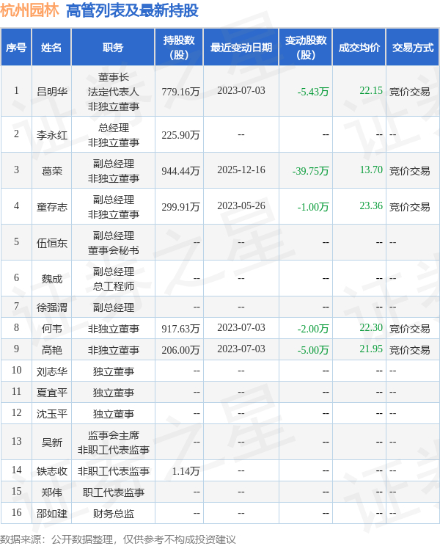
Task: Click the average price 13.70
Action: 371,170
